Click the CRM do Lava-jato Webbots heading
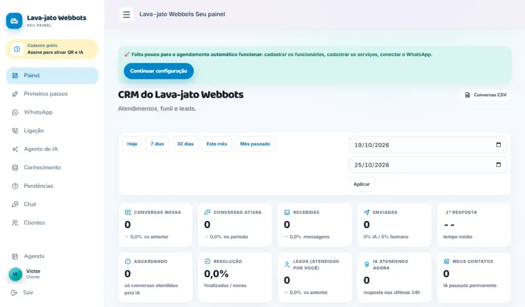 click(181, 95)
